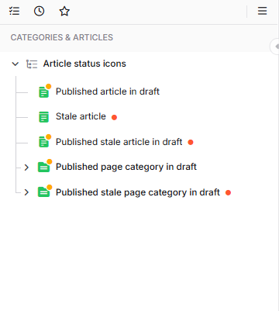Image resolution: width=279 pixels, height=311 pixels.
Task: Click red stale dot after Published stale article in draft
Action: pos(191,142)
